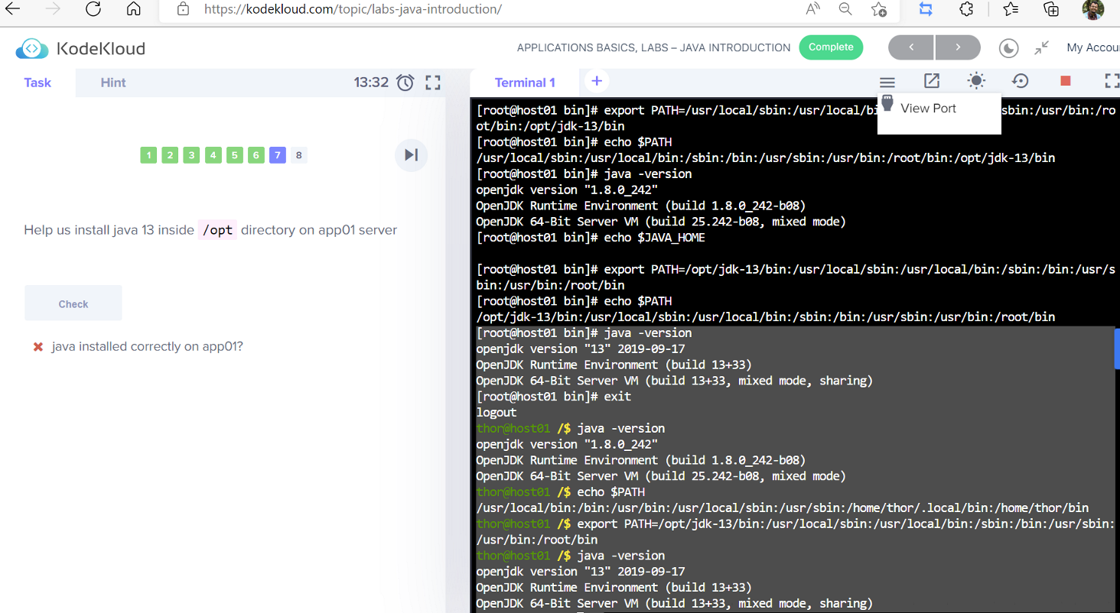Select View Port menu option
Viewport: 1120px width, 613px height.
pos(928,109)
